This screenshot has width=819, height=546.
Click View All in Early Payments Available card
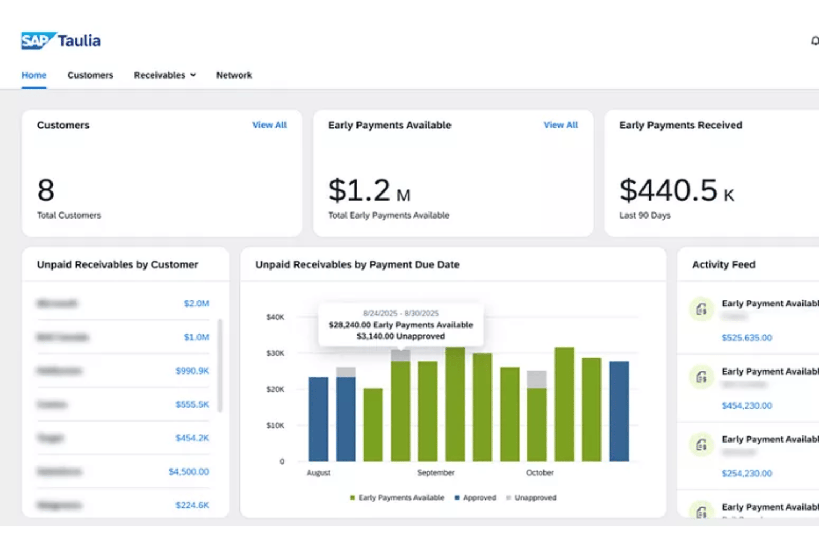(x=561, y=125)
